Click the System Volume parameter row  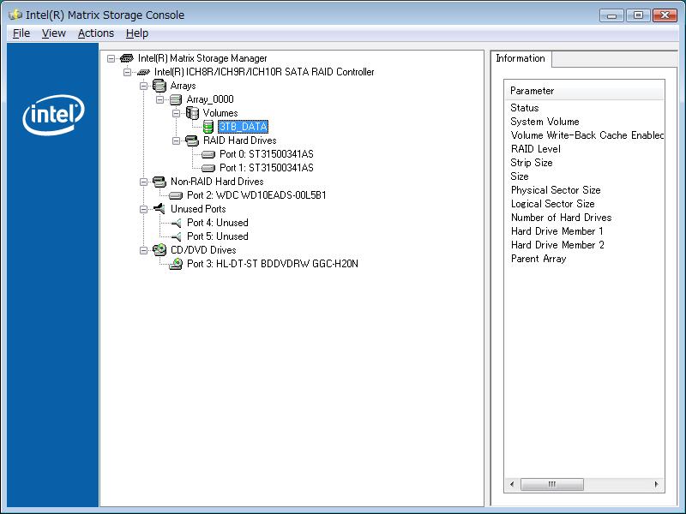coord(585,122)
